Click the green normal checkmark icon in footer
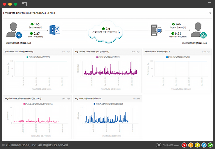The width and height of the screenshot is (215, 149). pos(210,145)
